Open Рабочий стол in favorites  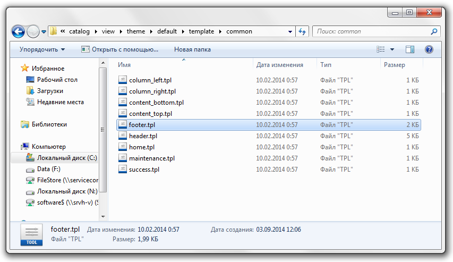coord(57,80)
